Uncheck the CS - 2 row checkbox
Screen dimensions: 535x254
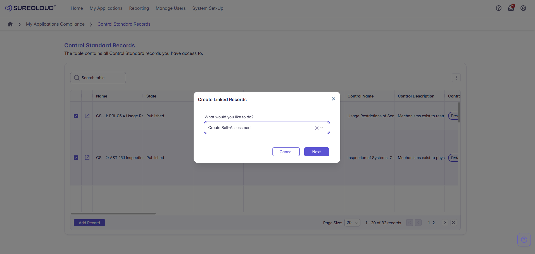76,158
